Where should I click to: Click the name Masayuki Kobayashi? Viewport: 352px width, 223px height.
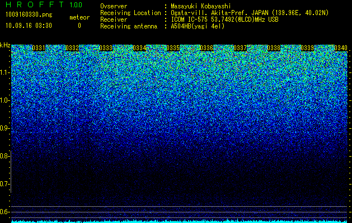click(x=201, y=6)
